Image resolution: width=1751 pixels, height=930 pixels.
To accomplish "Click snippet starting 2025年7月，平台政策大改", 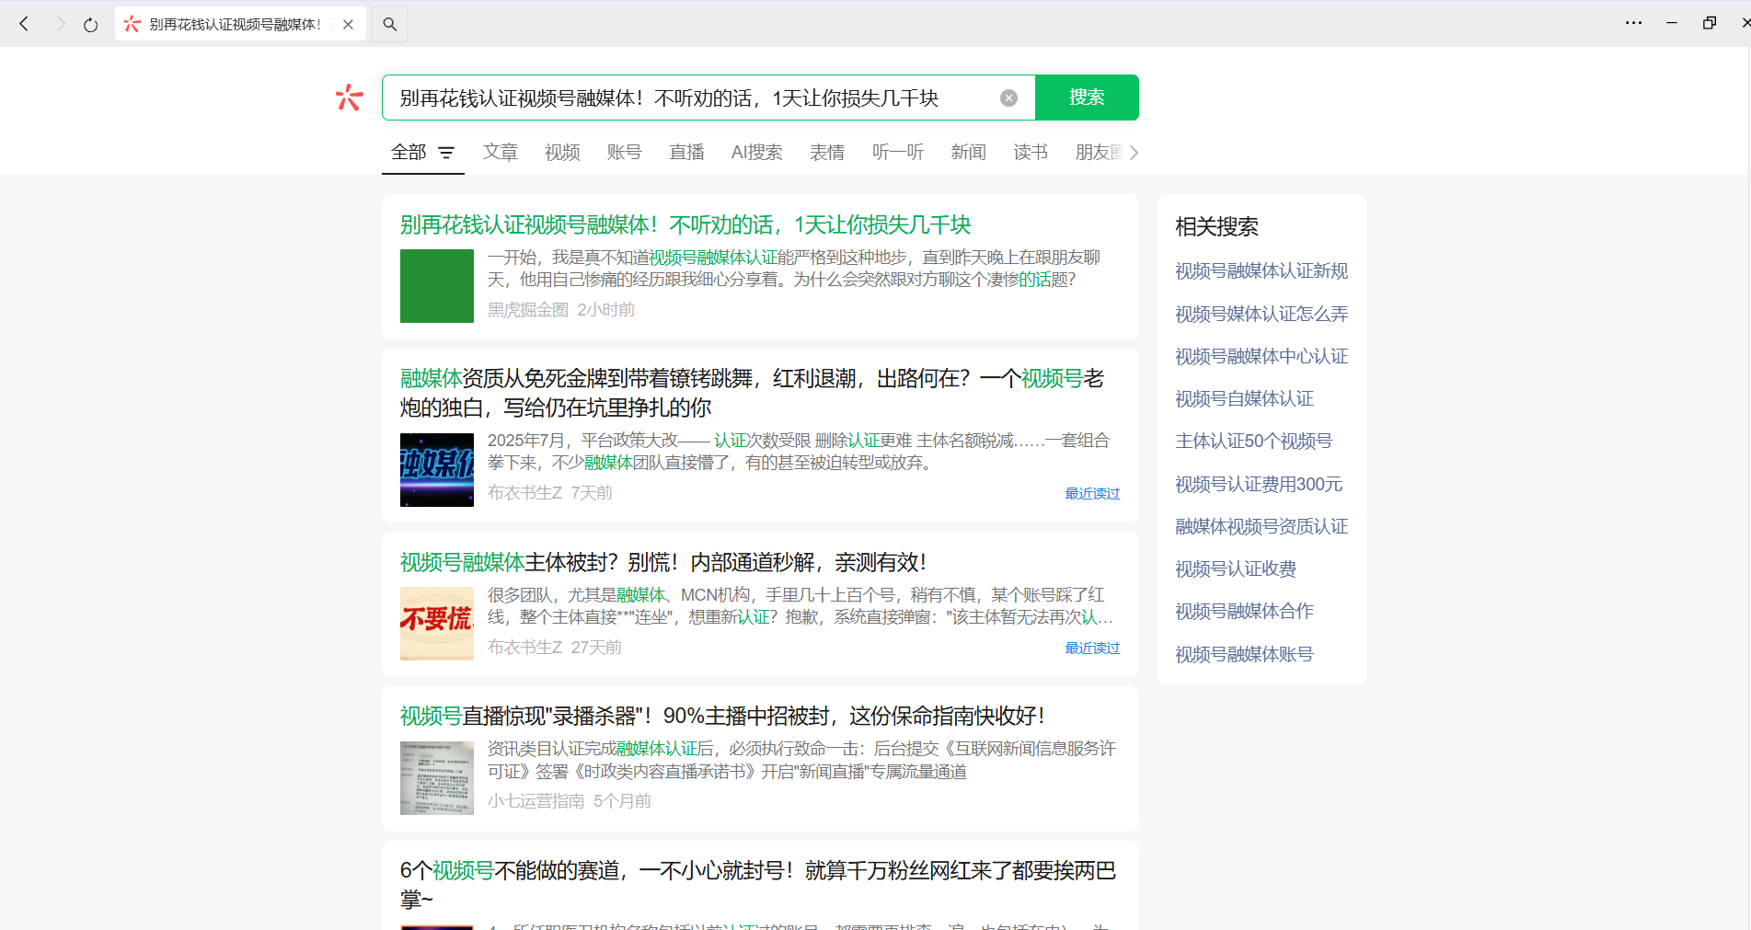I will click(799, 452).
